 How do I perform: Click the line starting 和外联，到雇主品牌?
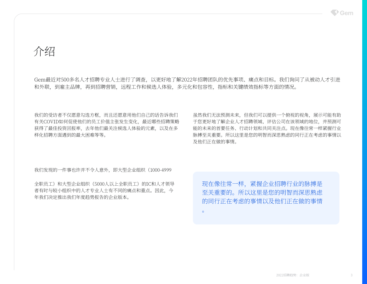(166, 87)
